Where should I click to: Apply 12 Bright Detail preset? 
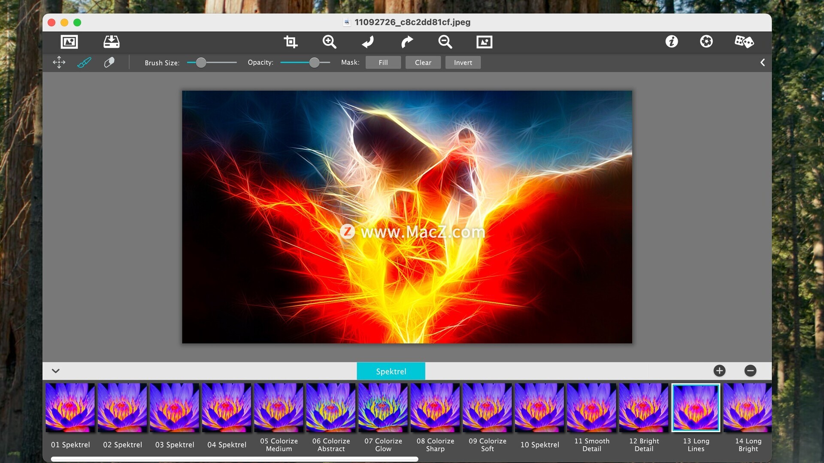[644, 407]
